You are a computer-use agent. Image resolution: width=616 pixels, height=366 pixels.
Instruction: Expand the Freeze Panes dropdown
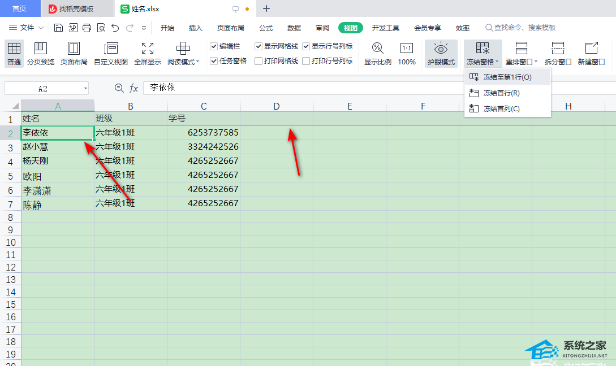pyautogui.click(x=483, y=62)
